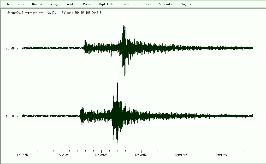
Task: Open the Param menu
Action: [x=87, y=4]
